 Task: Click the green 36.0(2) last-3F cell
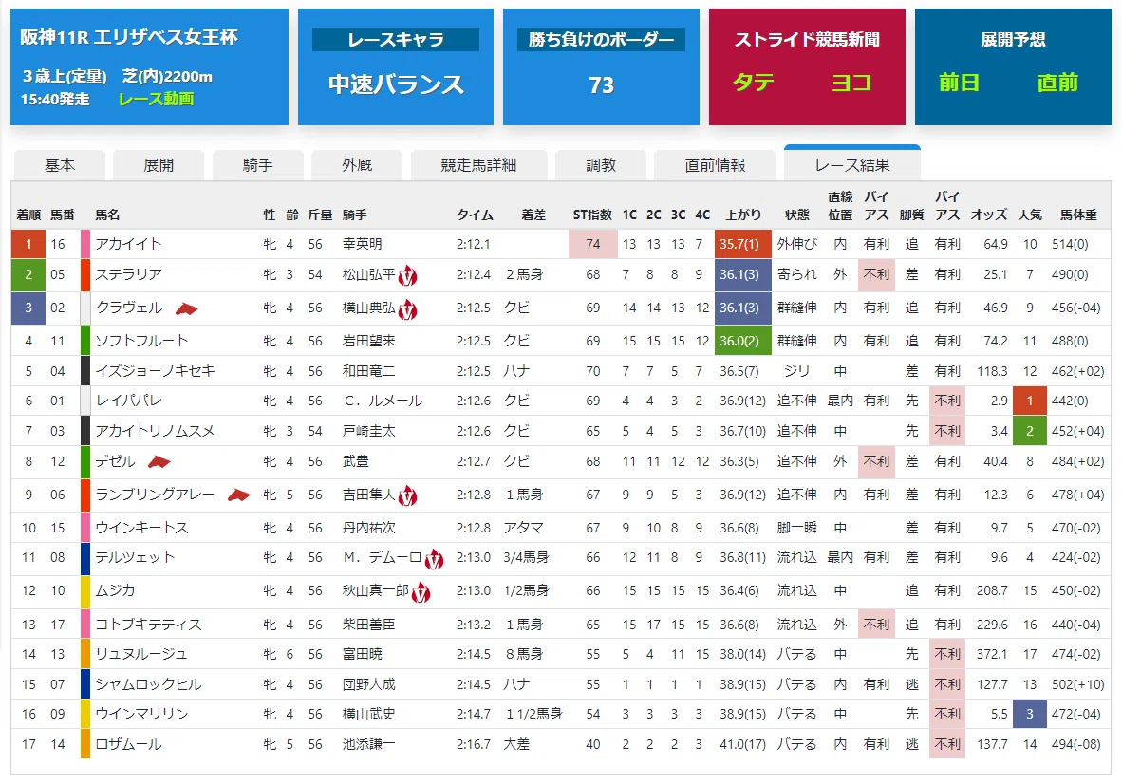point(742,341)
